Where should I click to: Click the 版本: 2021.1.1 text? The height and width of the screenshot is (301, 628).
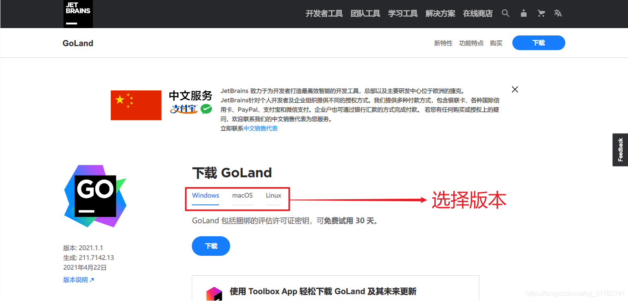point(83,248)
